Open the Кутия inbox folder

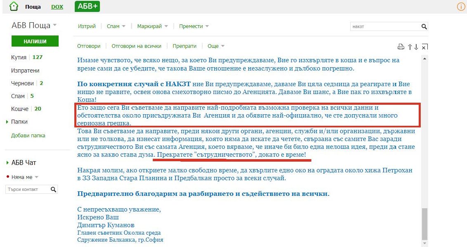[x=19, y=57]
